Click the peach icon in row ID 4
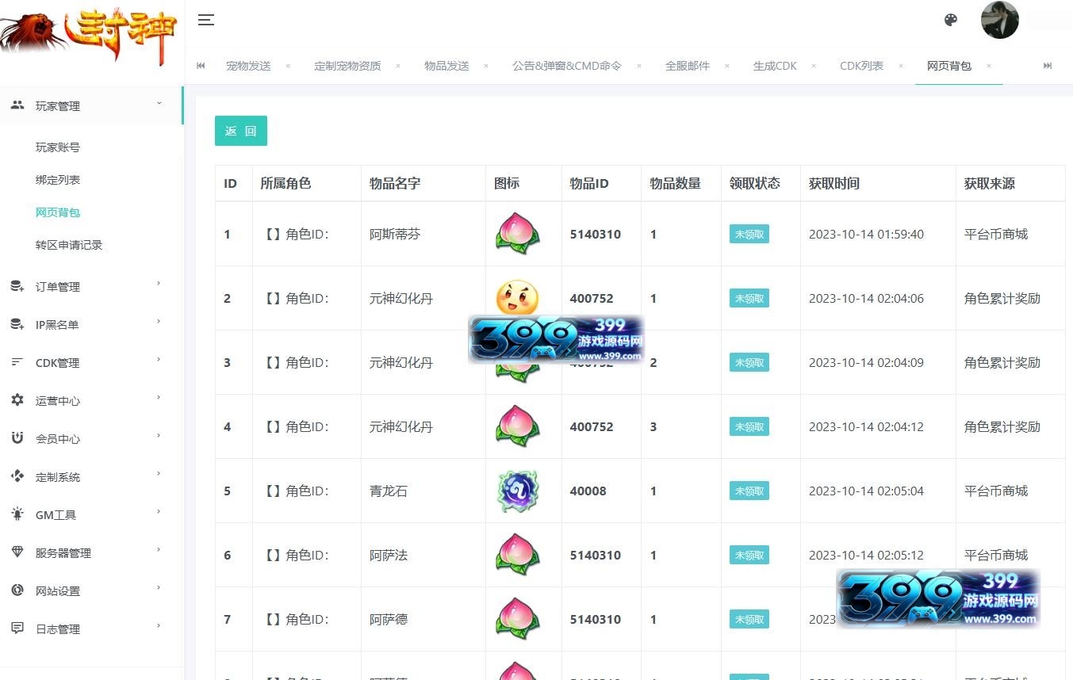This screenshot has width=1073, height=680. (517, 426)
